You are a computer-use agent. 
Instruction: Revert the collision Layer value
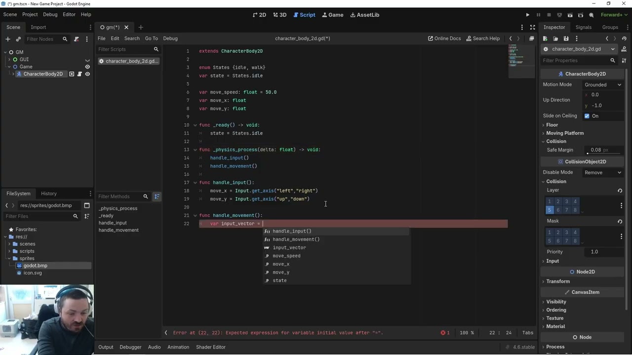620,191
